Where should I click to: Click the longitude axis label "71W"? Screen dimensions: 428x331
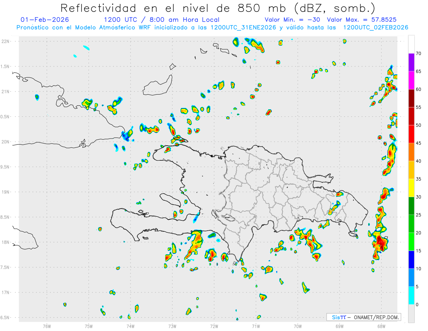click(256, 326)
